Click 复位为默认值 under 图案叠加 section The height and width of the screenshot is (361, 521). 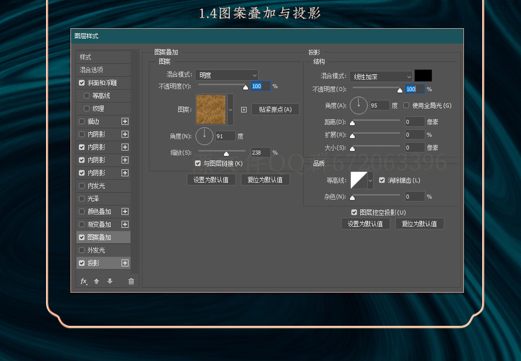click(x=265, y=180)
